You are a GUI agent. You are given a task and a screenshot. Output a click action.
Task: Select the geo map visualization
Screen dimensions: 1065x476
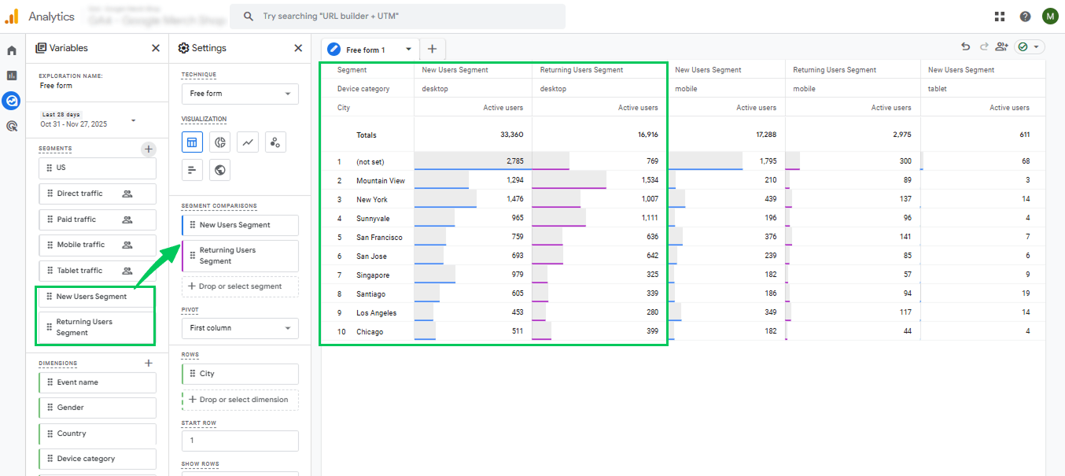coord(220,169)
